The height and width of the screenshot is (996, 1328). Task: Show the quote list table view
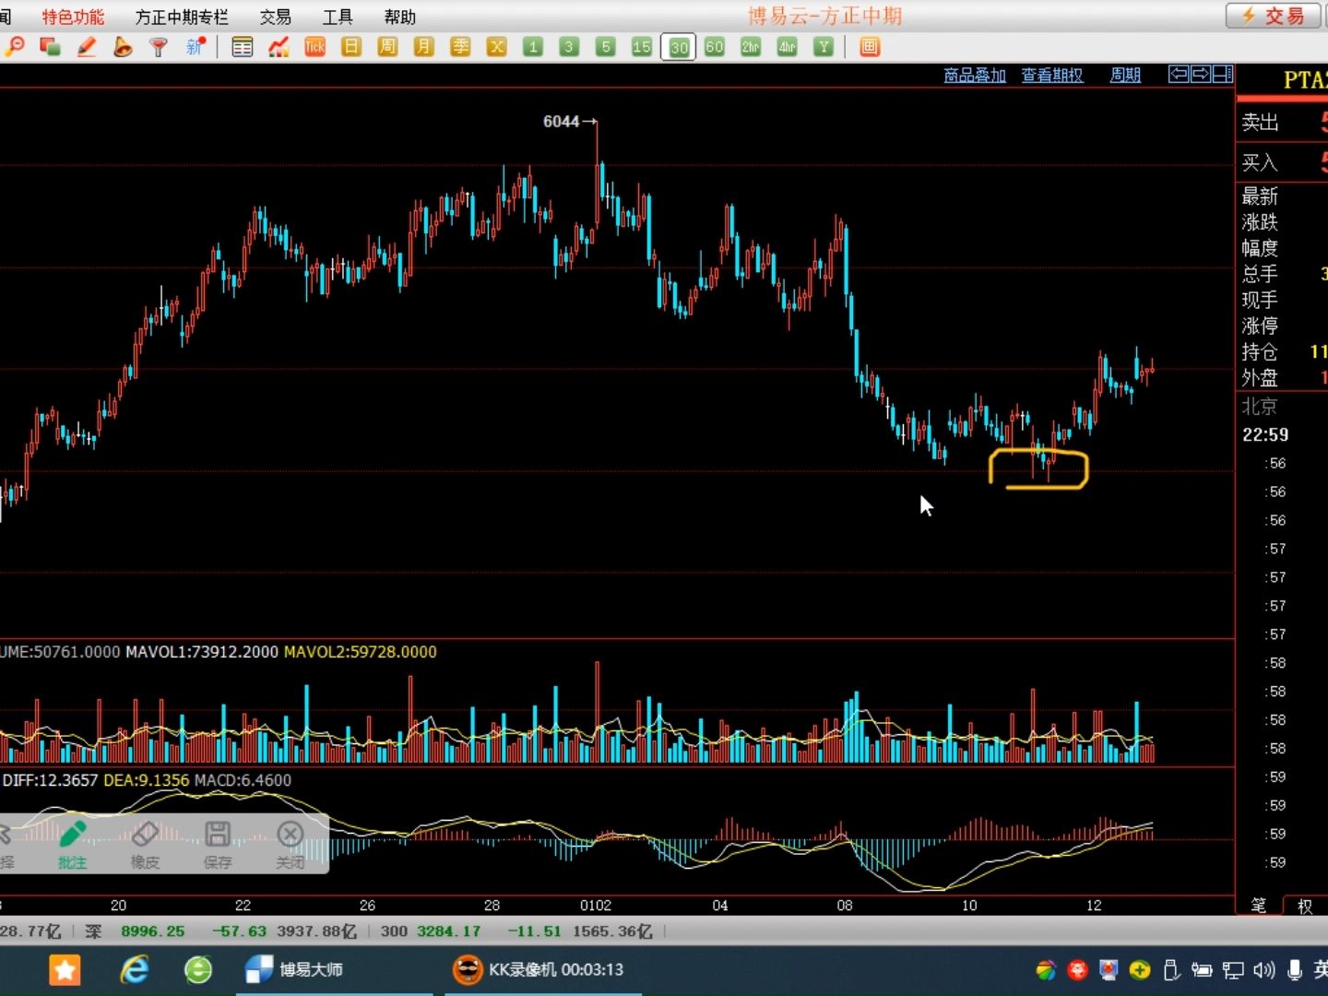243,47
